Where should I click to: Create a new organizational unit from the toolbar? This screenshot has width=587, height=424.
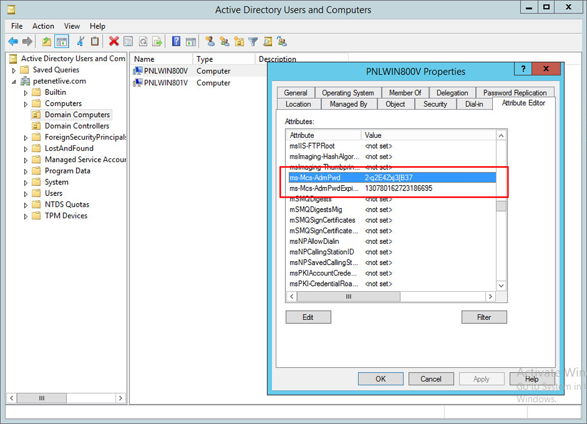pos(239,41)
